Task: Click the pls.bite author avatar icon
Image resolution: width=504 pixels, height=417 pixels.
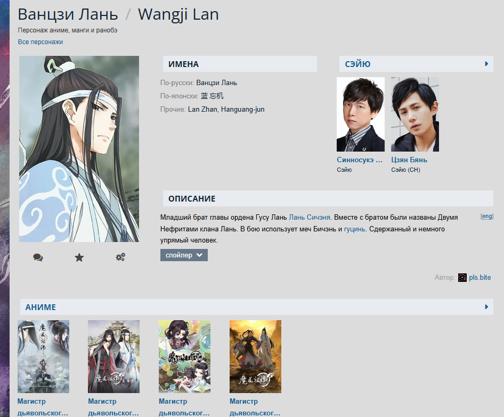Action: click(462, 278)
